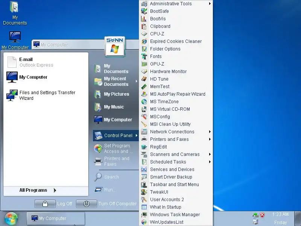This screenshot has width=301, height=226.
Task: Open the MS Virtual CD-ROM icon
Action: 144,109
